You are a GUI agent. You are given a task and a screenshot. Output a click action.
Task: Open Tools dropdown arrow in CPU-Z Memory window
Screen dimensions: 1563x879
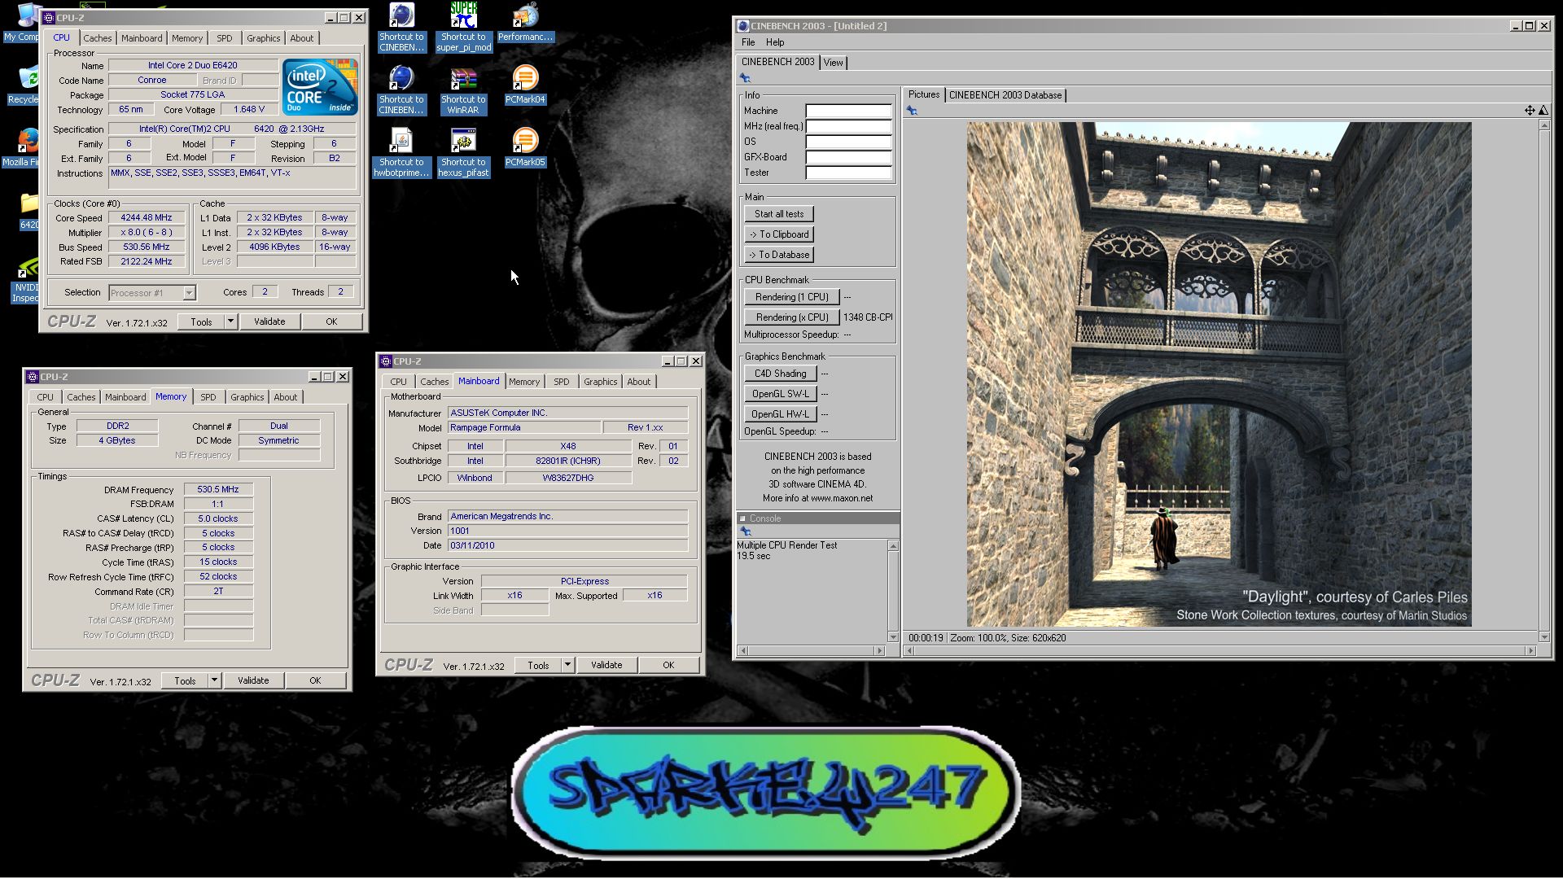(x=214, y=680)
